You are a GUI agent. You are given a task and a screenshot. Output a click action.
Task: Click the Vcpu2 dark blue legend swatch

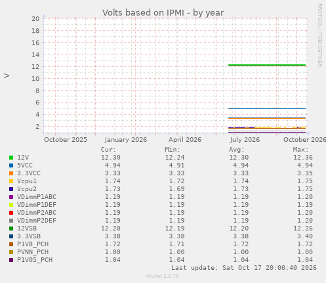(x=11, y=189)
